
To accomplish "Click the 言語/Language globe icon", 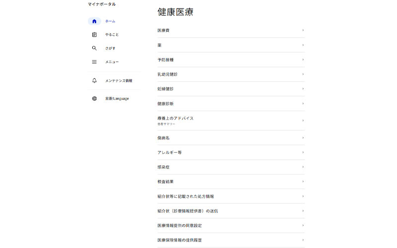I will pos(94,98).
